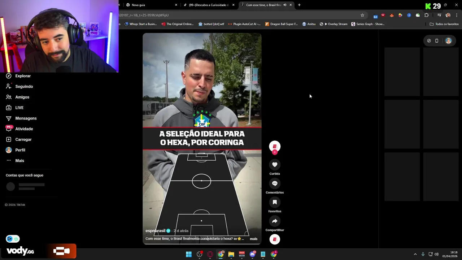Open 'Whop: Start a Busin...' bookmark
The image size is (462, 260).
click(x=140, y=24)
